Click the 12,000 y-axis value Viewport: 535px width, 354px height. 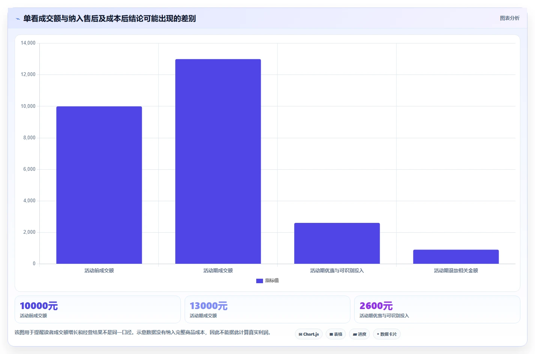[x=28, y=75]
